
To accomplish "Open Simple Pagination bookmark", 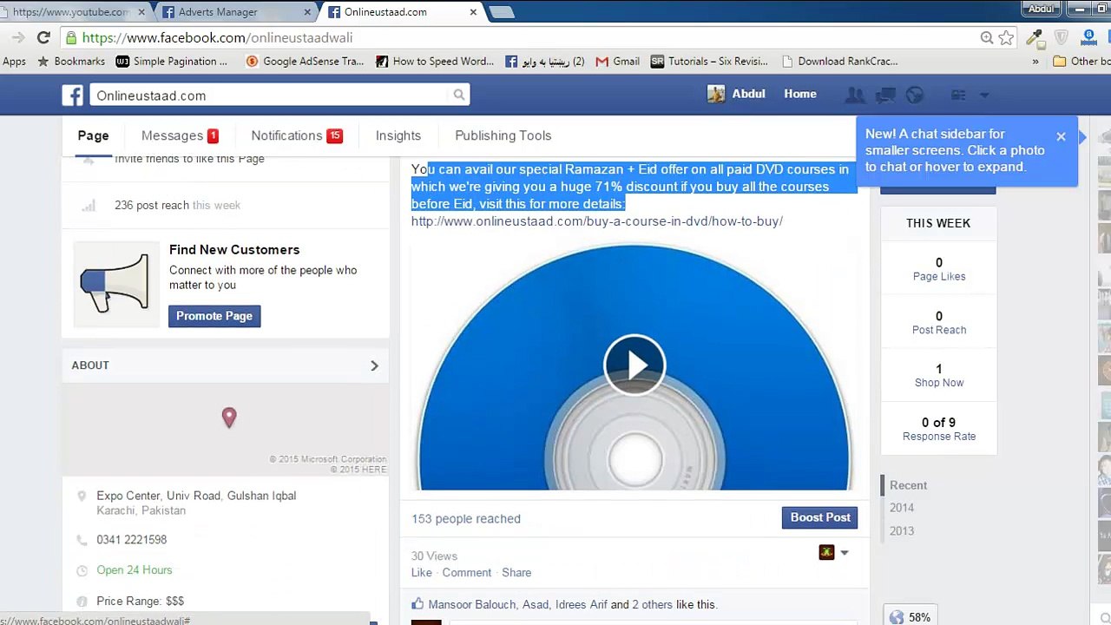I will tap(172, 62).
